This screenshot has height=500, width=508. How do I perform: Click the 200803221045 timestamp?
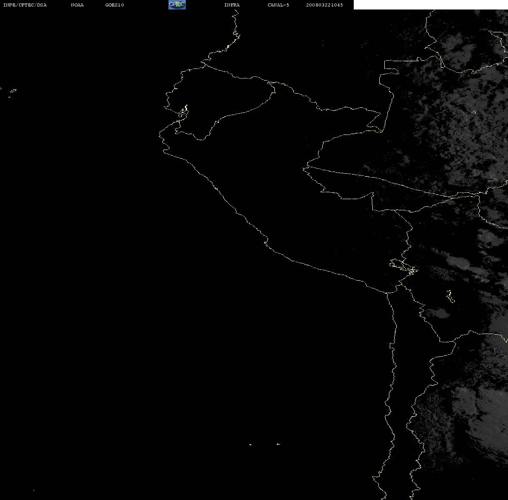[324, 5]
